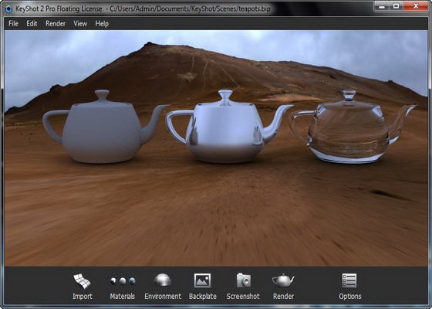Click the KeyShot app icon in the title bar
The image size is (432, 309).
tap(8, 8)
